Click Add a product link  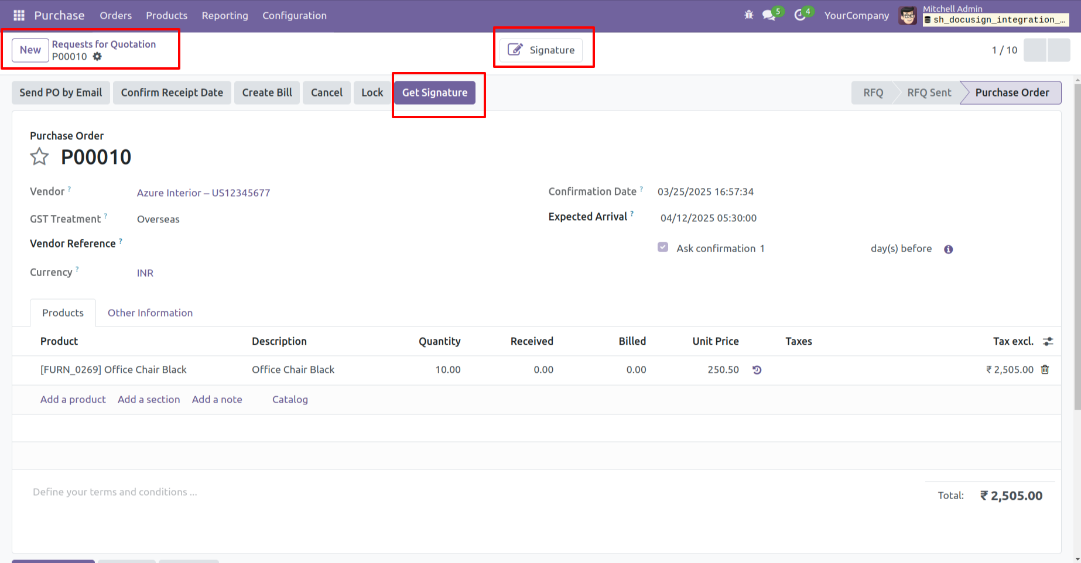[73, 400]
